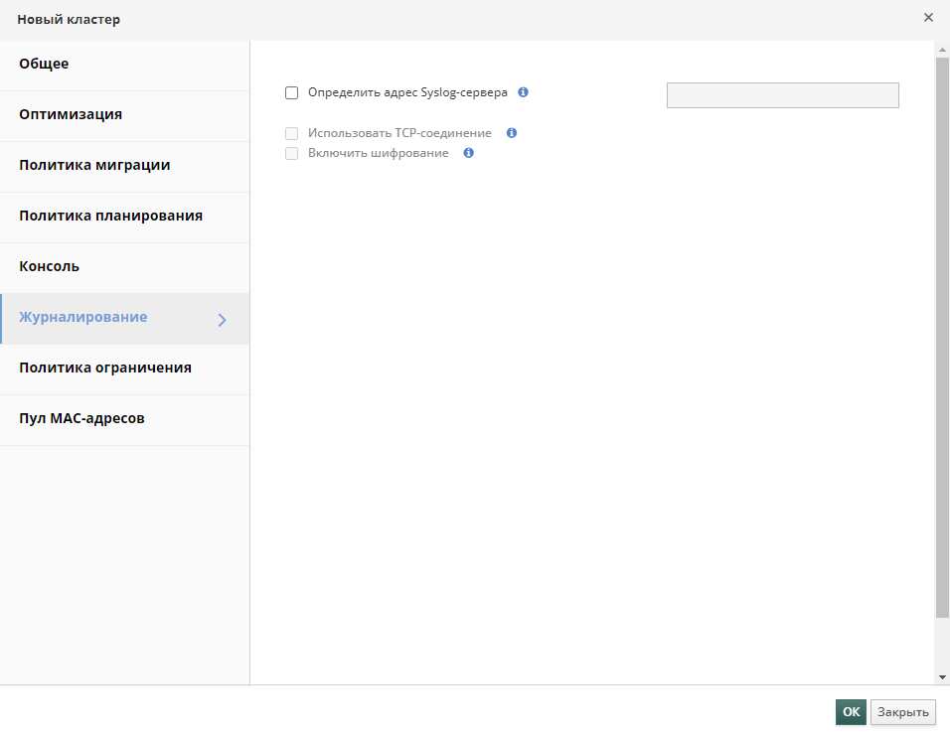
Task: Open info tooltip for Syslog server address
Action: click(x=523, y=92)
